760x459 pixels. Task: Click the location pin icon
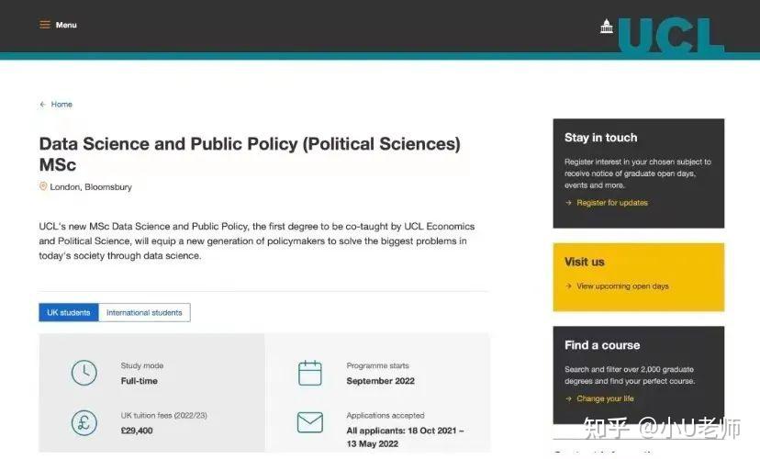tap(43, 186)
